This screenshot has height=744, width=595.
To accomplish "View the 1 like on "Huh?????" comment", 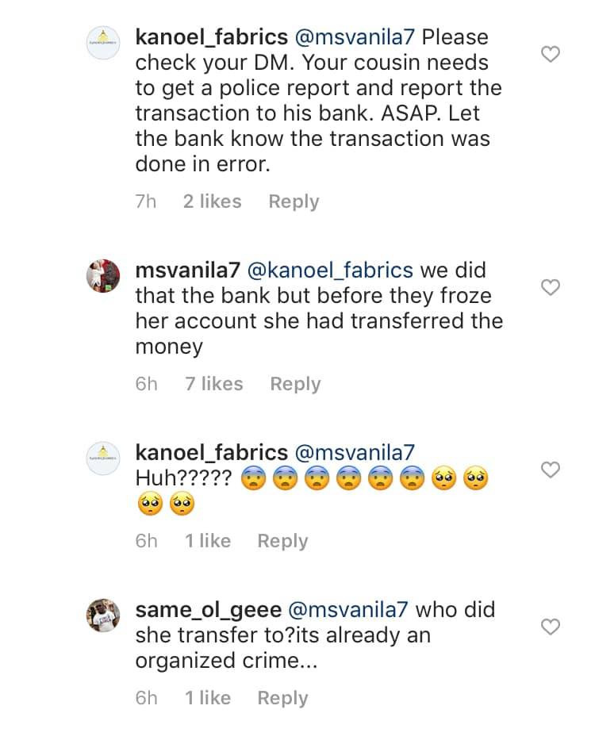I will (x=207, y=541).
